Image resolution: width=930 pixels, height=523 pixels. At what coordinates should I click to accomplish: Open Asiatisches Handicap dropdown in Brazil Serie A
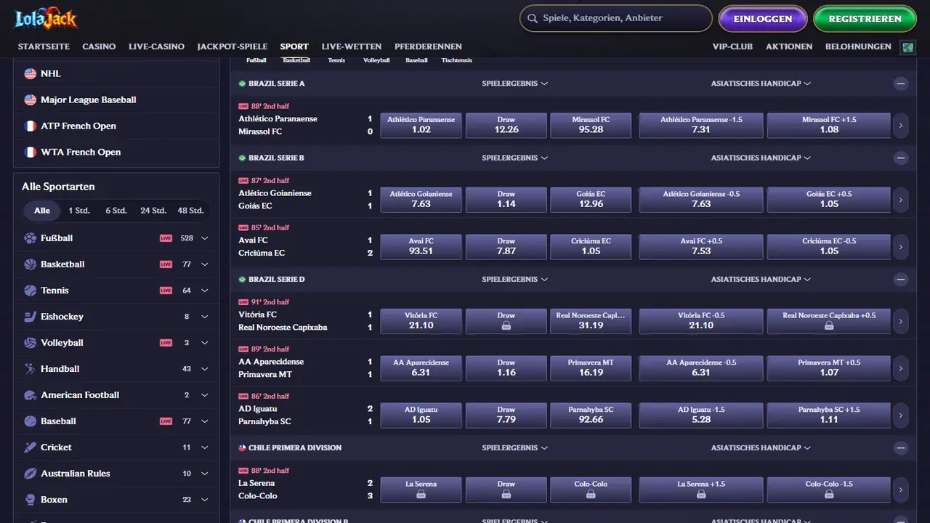coord(761,84)
